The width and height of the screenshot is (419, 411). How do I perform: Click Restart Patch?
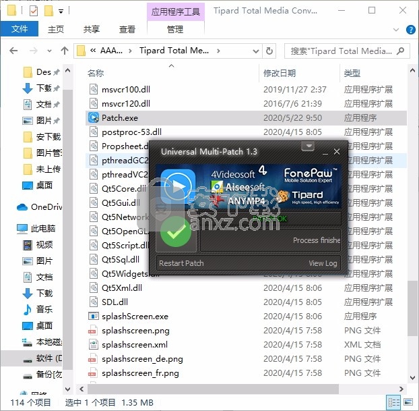pyautogui.click(x=181, y=263)
